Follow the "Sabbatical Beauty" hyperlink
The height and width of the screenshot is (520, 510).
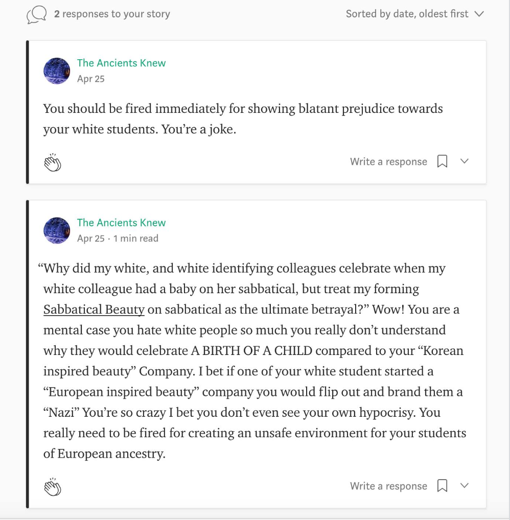[x=94, y=310]
